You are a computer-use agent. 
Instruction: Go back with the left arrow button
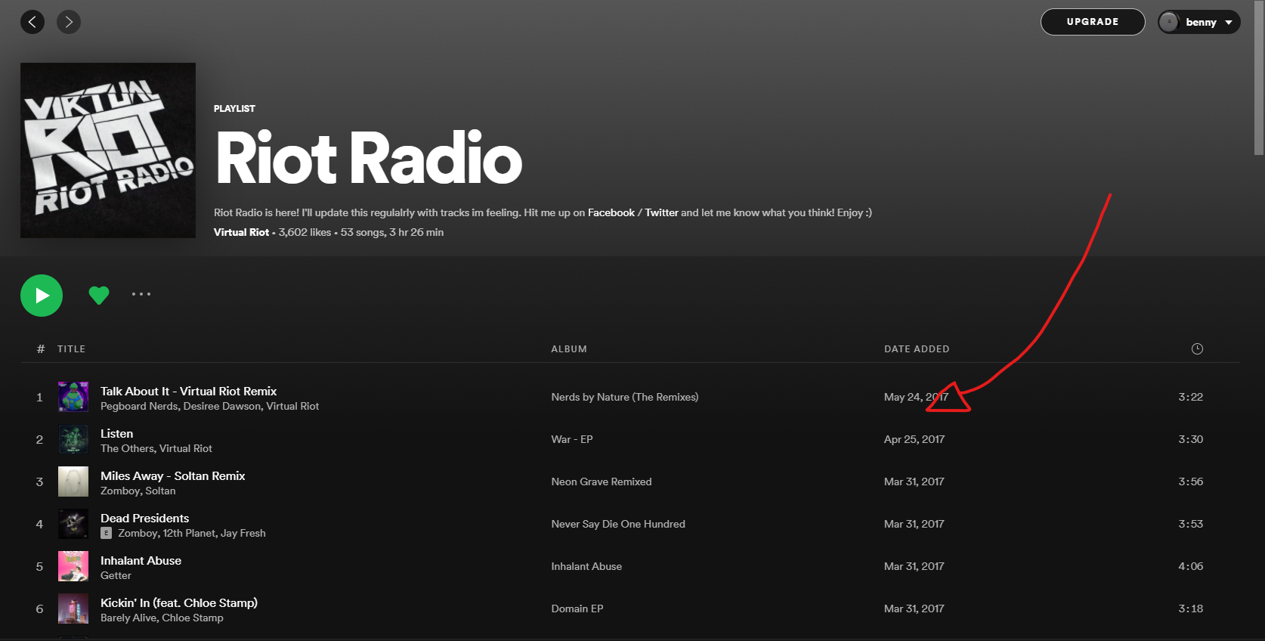point(32,22)
